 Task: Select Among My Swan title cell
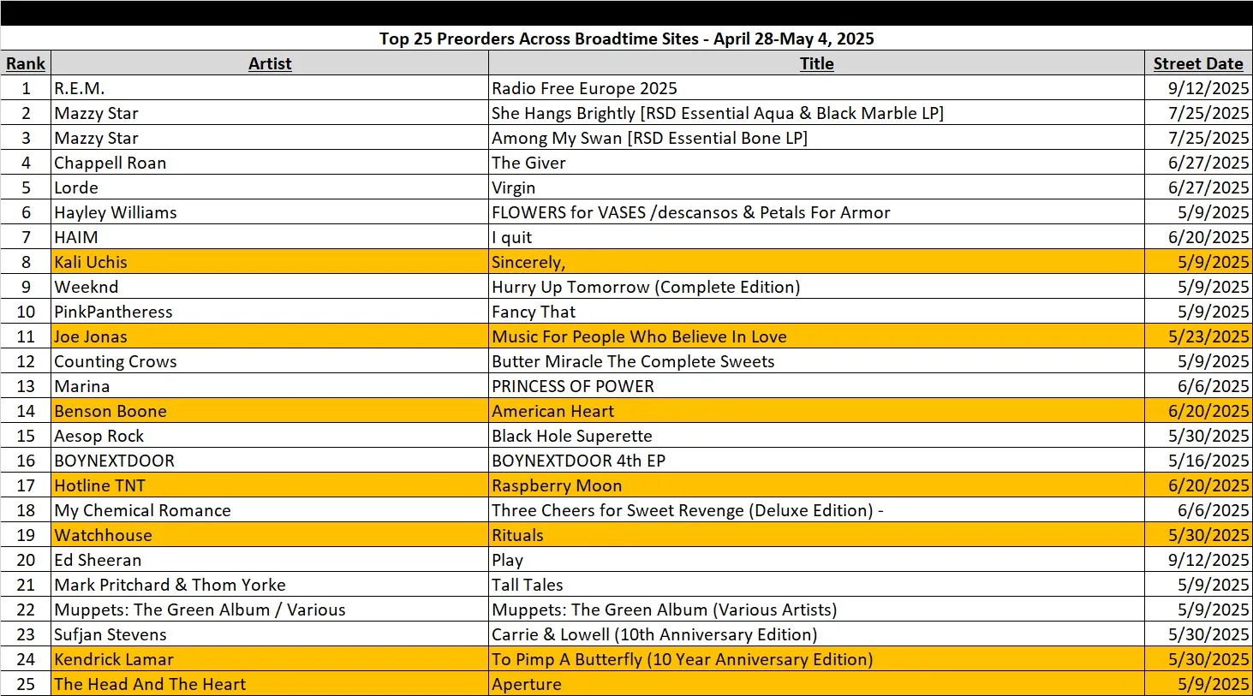click(x=816, y=138)
